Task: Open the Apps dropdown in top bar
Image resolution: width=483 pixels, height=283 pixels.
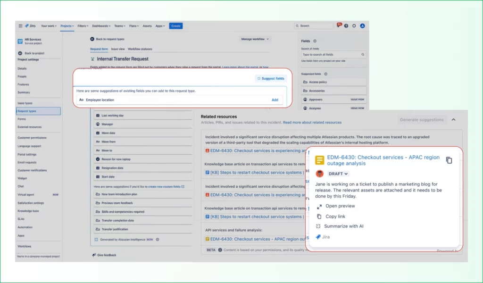Action: tap(160, 26)
